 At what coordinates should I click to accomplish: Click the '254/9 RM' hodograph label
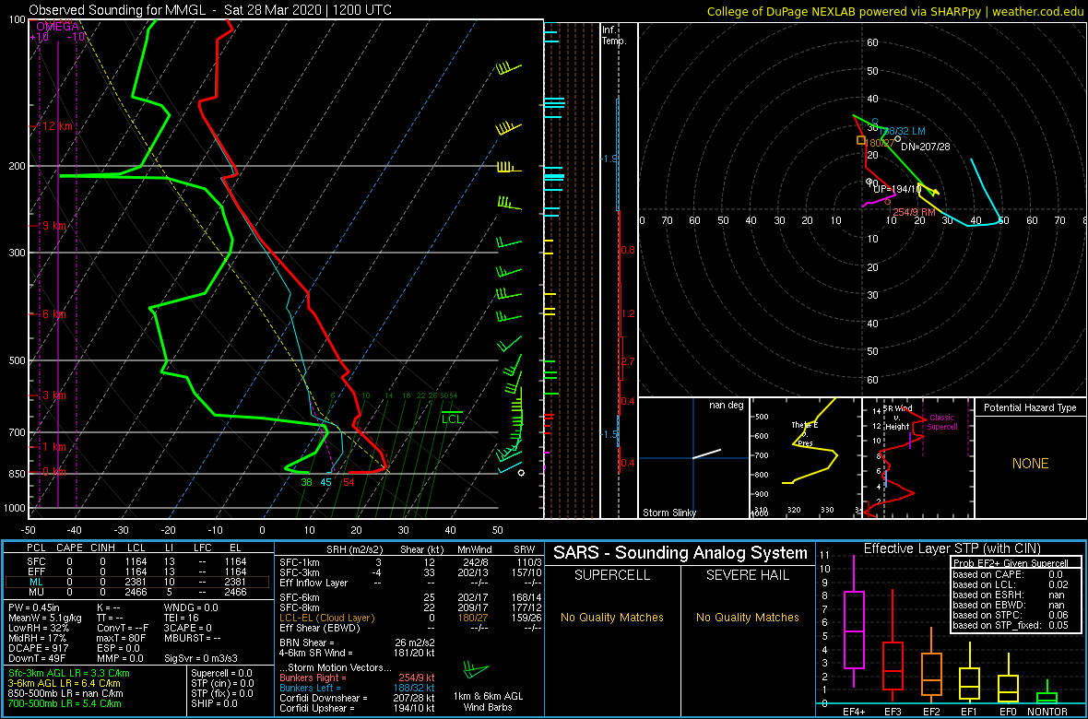coord(915,212)
